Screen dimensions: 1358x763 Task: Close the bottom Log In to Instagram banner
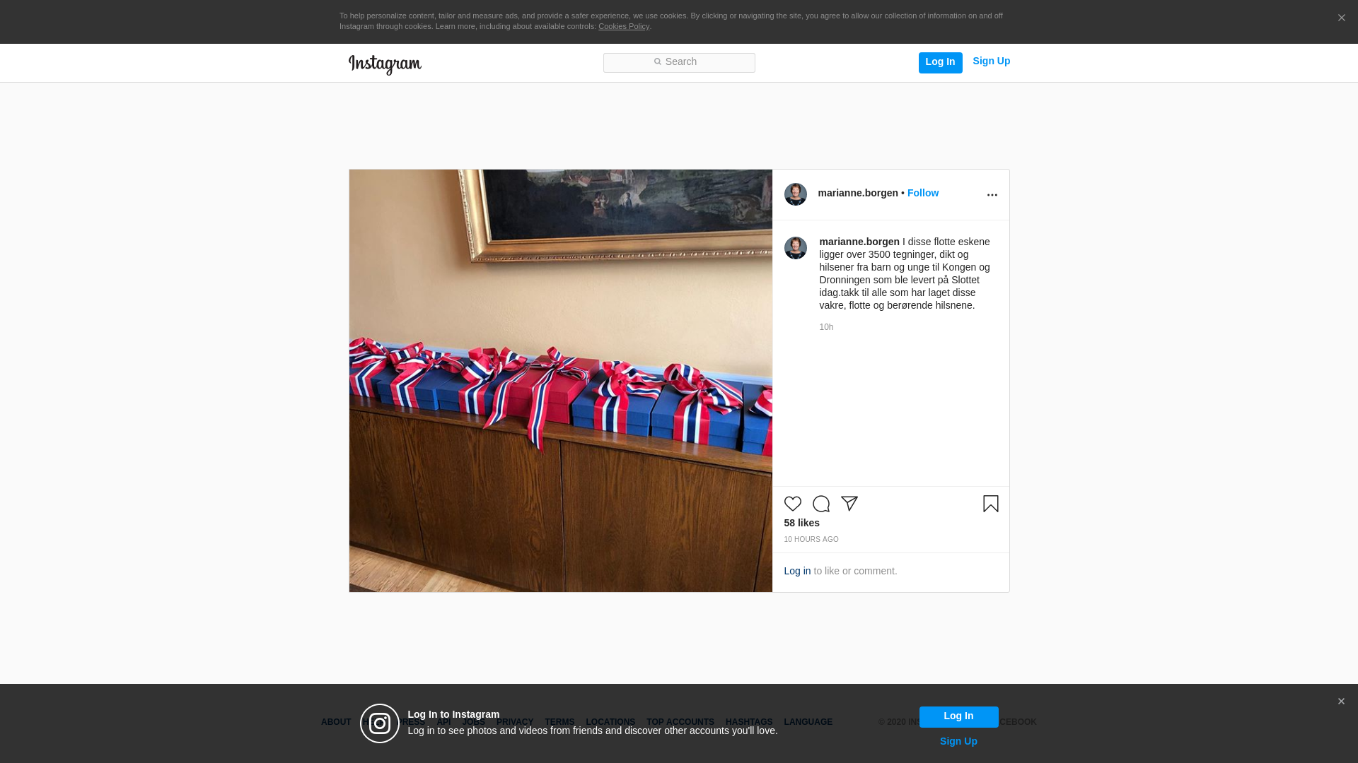[x=1341, y=702]
